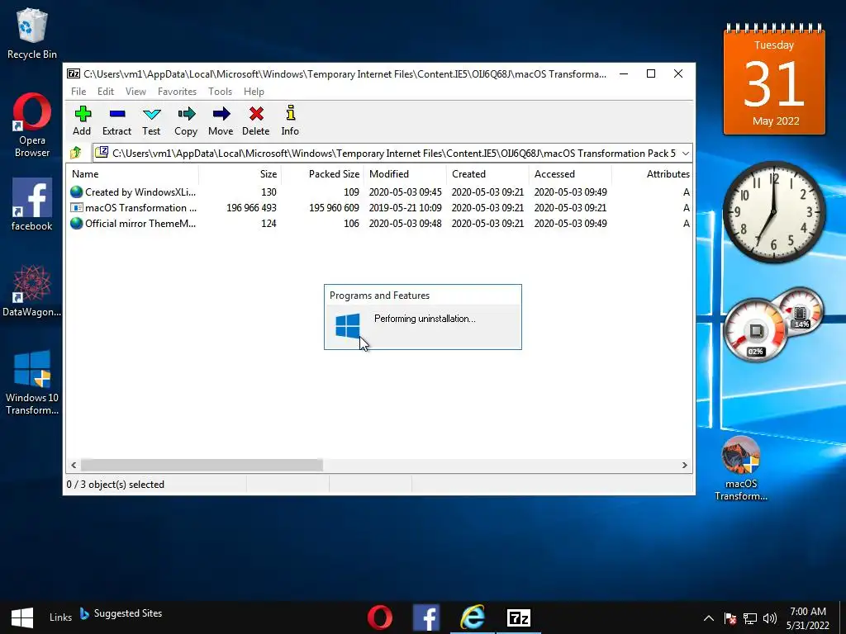846x634 pixels.
Task: Sort by the Size column header
Action: pyautogui.click(x=240, y=174)
